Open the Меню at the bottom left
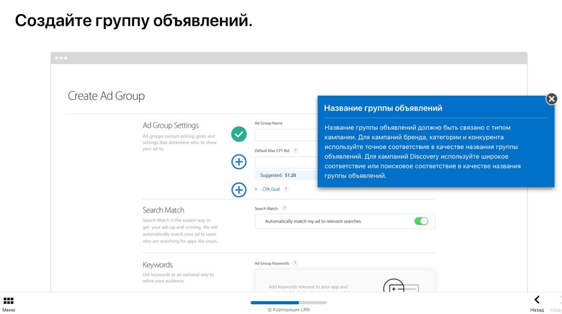The height and width of the screenshot is (314, 562). click(x=8, y=303)
